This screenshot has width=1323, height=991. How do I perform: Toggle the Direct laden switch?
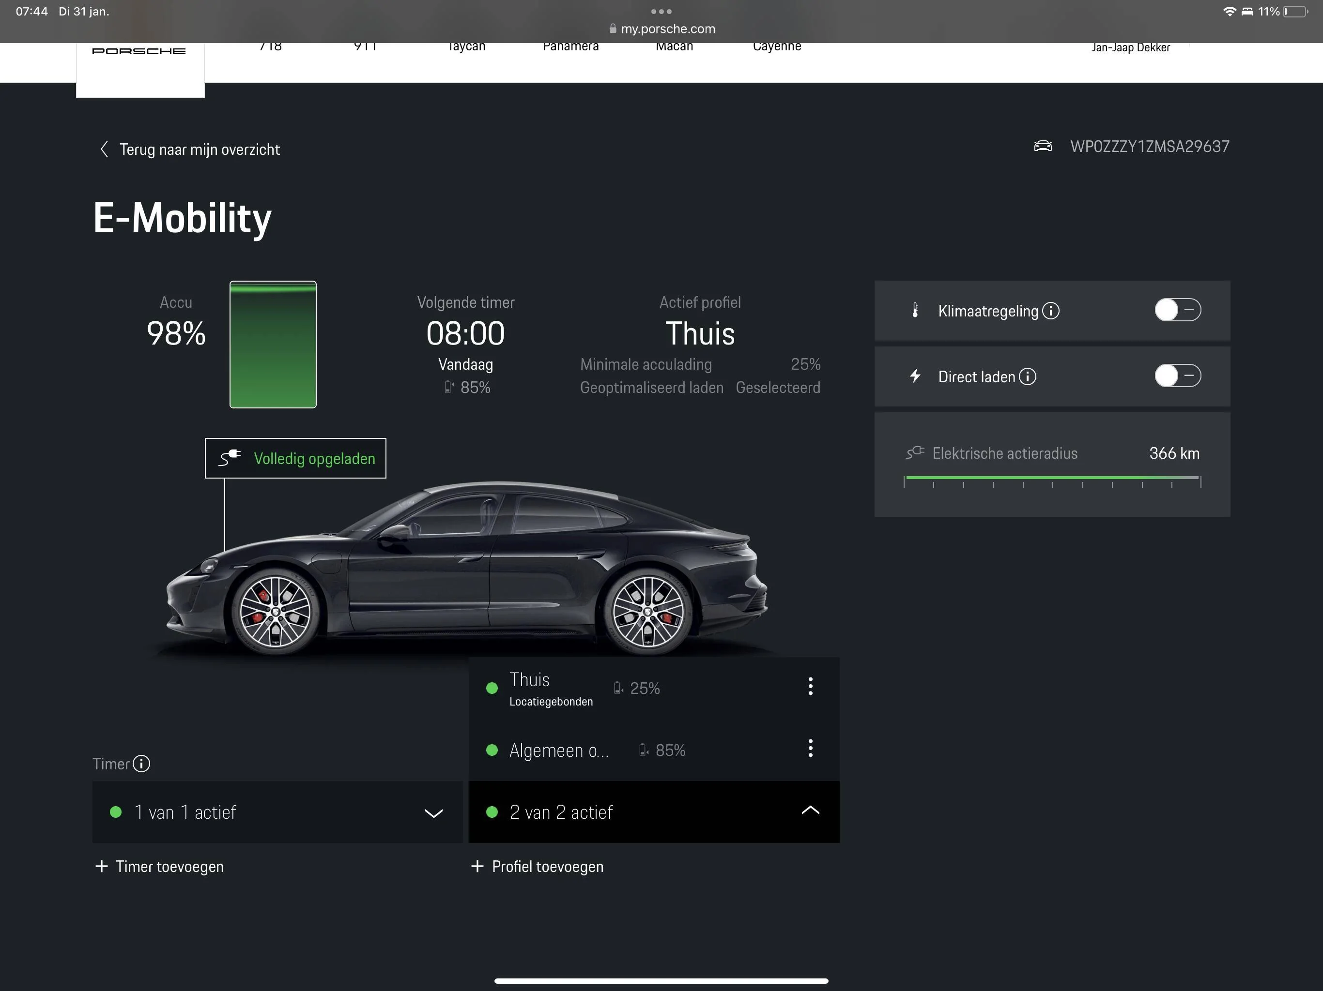coord(1178,375)
